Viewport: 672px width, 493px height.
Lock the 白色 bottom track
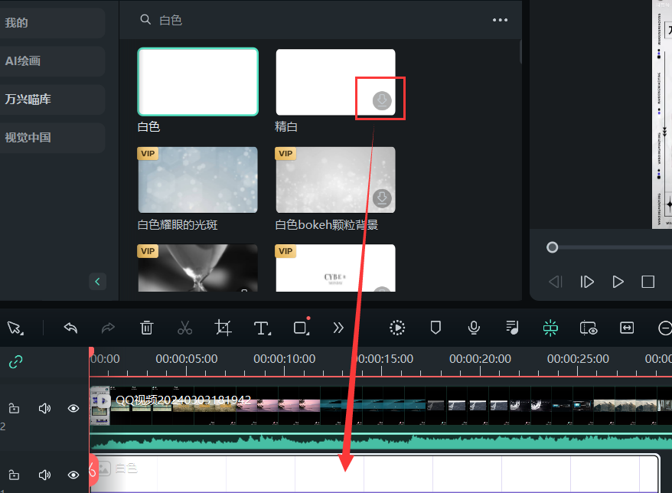point(14,475)
